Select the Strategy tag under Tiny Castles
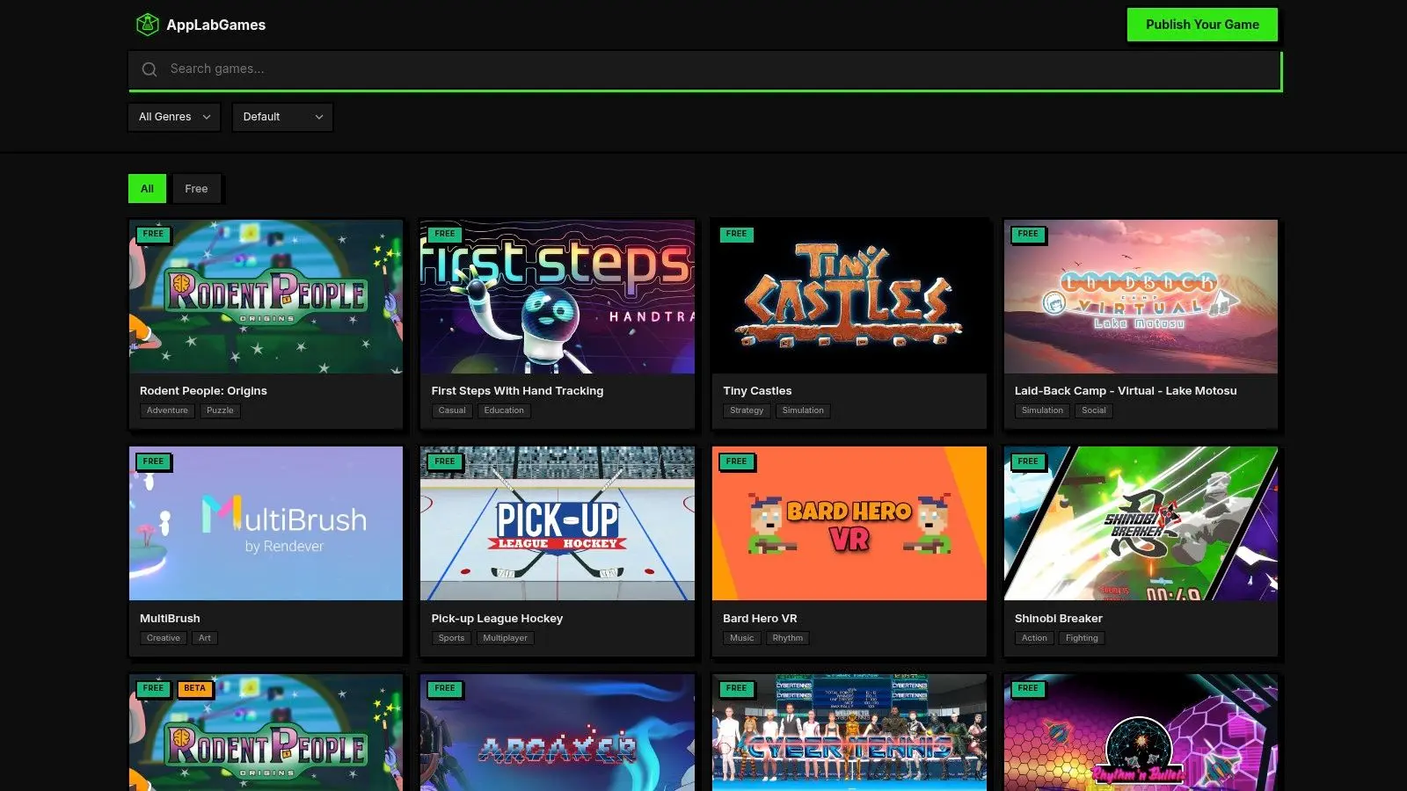The height and width of the screenshot is (791, 1407). [746, 410]
